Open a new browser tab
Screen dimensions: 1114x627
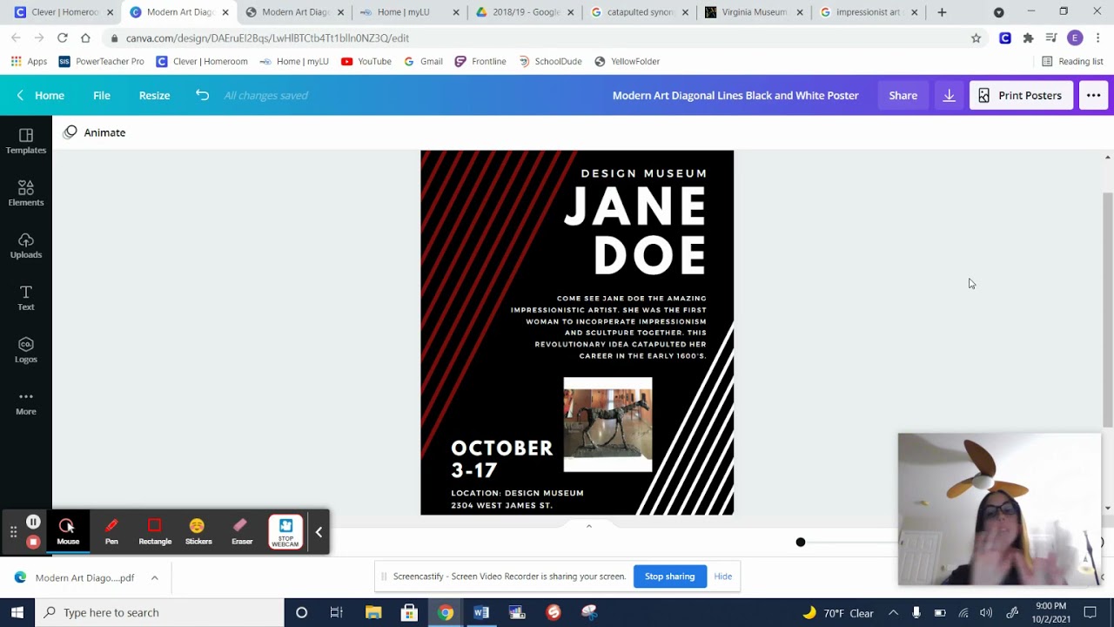coord(942,12)
